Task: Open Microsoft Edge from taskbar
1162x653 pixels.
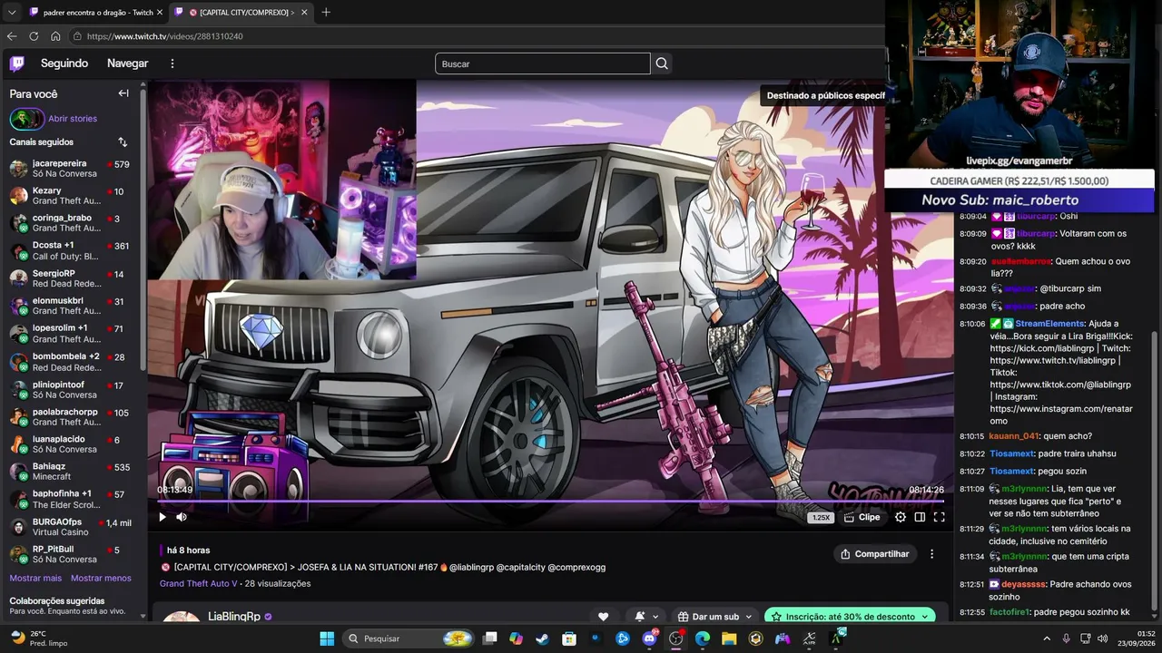Action: coord(703,638)
